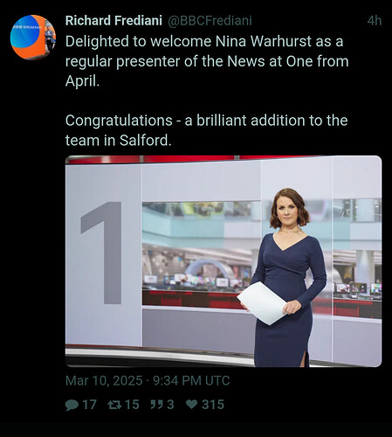392x437 pixels.
Task: Click the white script papers in the photo
Action: pyautogui.click(x=261, y=303)
